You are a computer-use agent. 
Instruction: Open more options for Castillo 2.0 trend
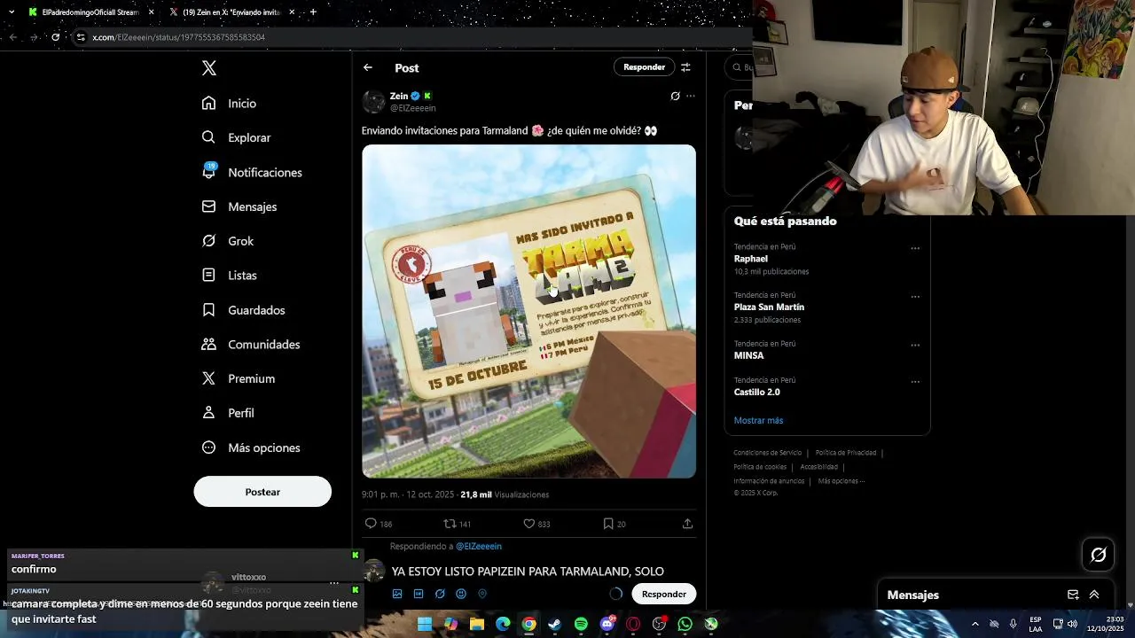[x=915, y=382]
